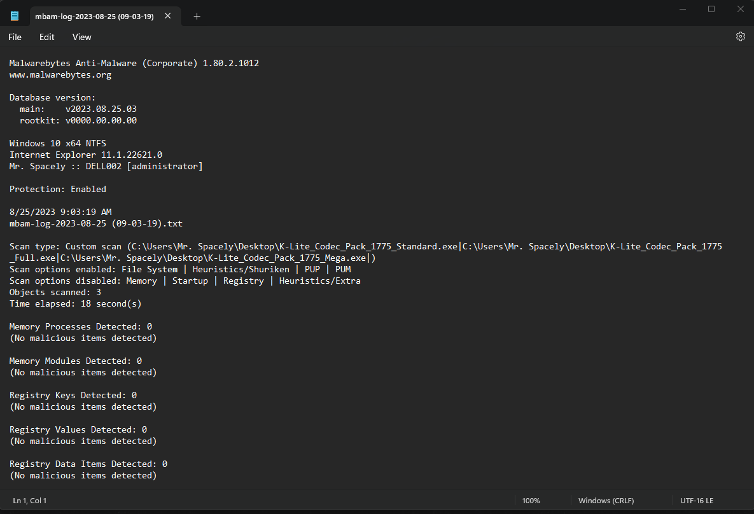Viewport: 754px width, 514px height.
Task: Click 'Memory Processes Detected: 0' line
Action: [x=81, y=326]
